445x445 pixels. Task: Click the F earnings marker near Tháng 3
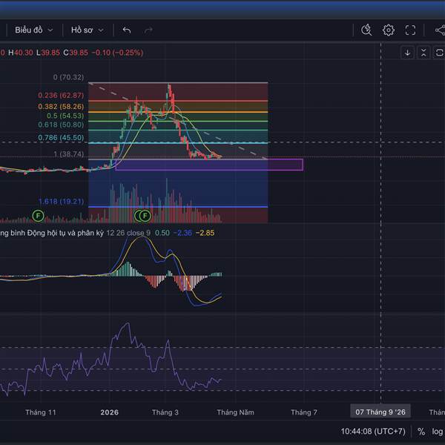145,215
